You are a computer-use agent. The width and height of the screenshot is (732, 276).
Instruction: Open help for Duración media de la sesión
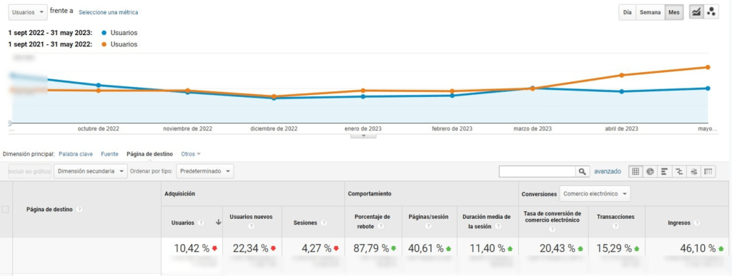[498, 226]
